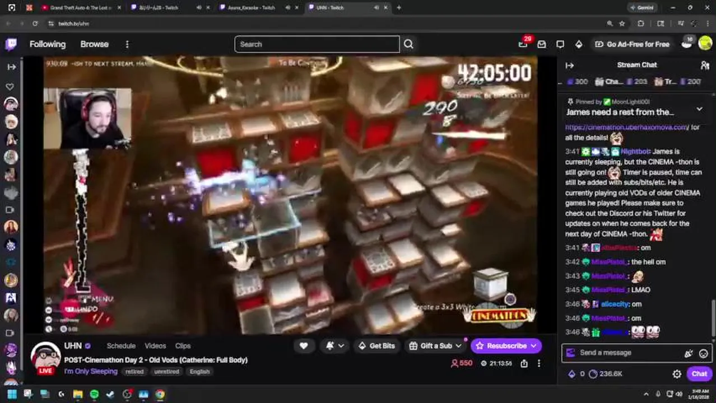Click the heart icon in left sidebar

pyautogui.click(x=10, y=87)
